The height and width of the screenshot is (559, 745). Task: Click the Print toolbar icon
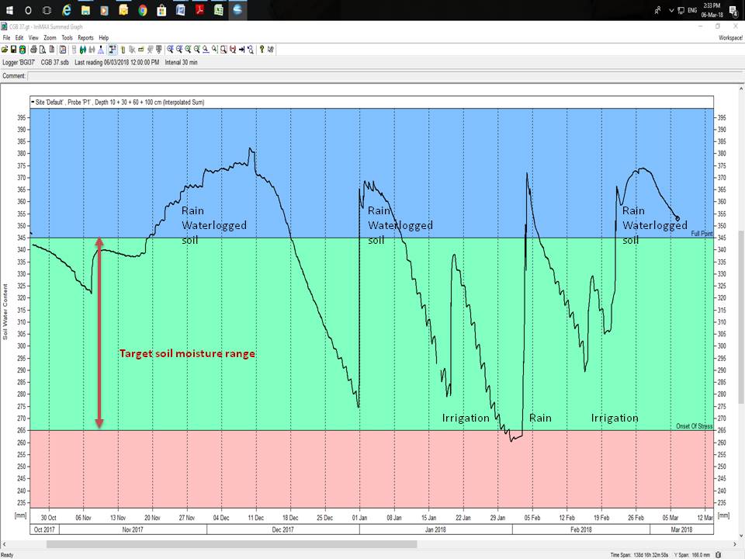coord(31,49)
